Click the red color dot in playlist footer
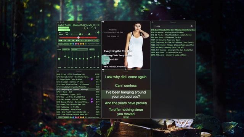 (78, 118)
